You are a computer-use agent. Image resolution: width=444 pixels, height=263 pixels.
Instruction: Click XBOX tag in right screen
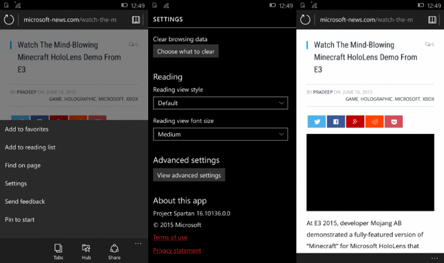click(428, 99)
